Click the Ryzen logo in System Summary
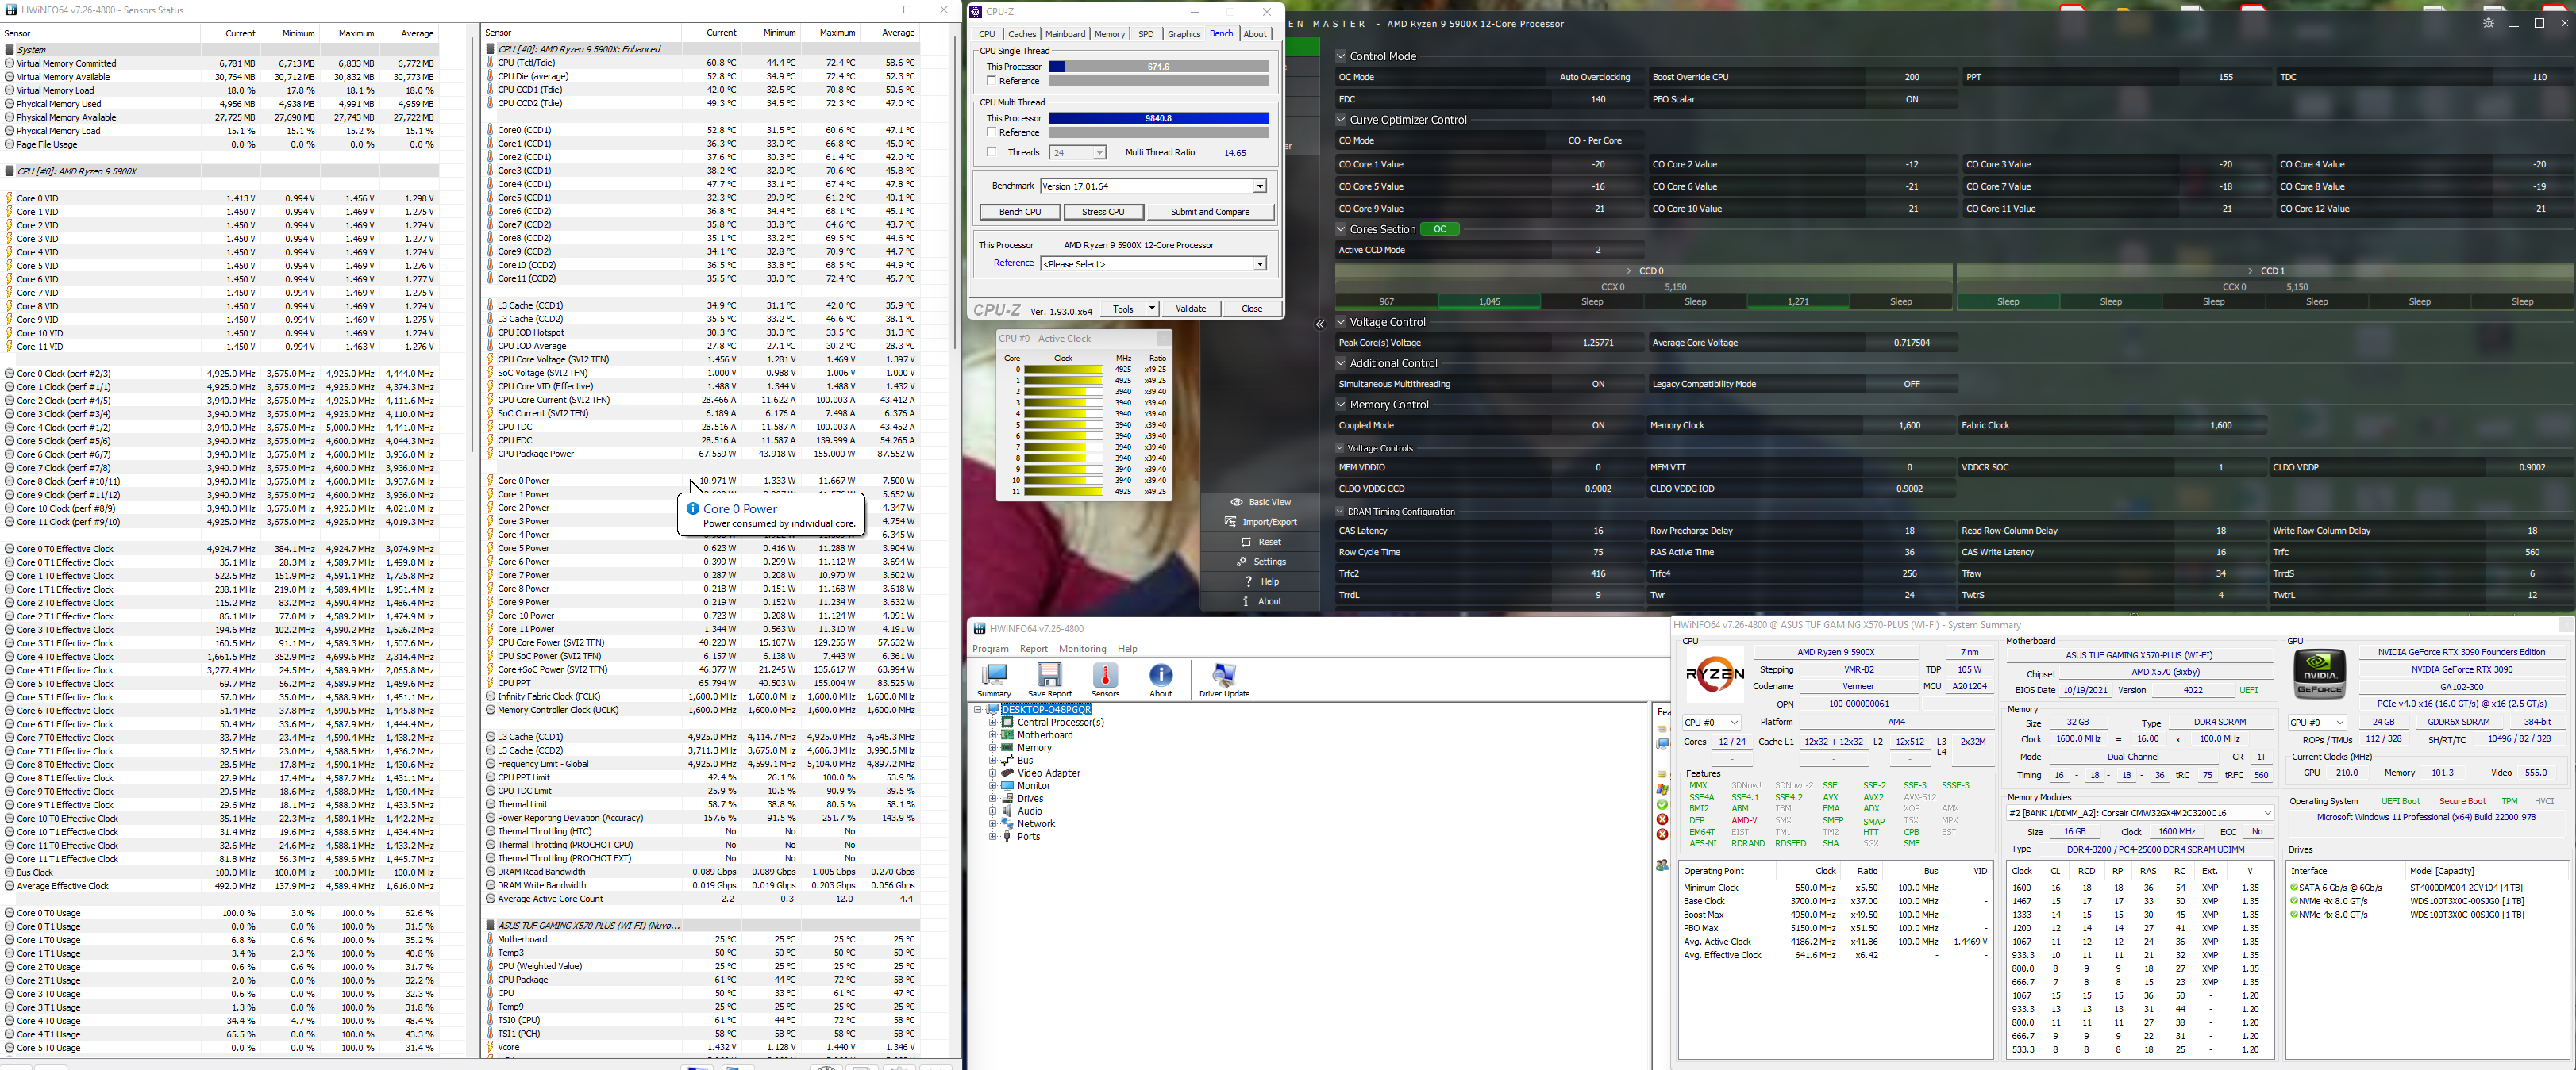 1715,674
